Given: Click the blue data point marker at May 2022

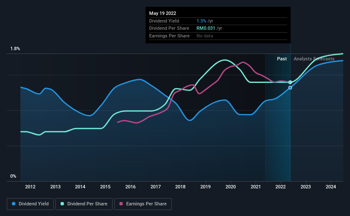Looking at the screenshot, I should point(290,88).
